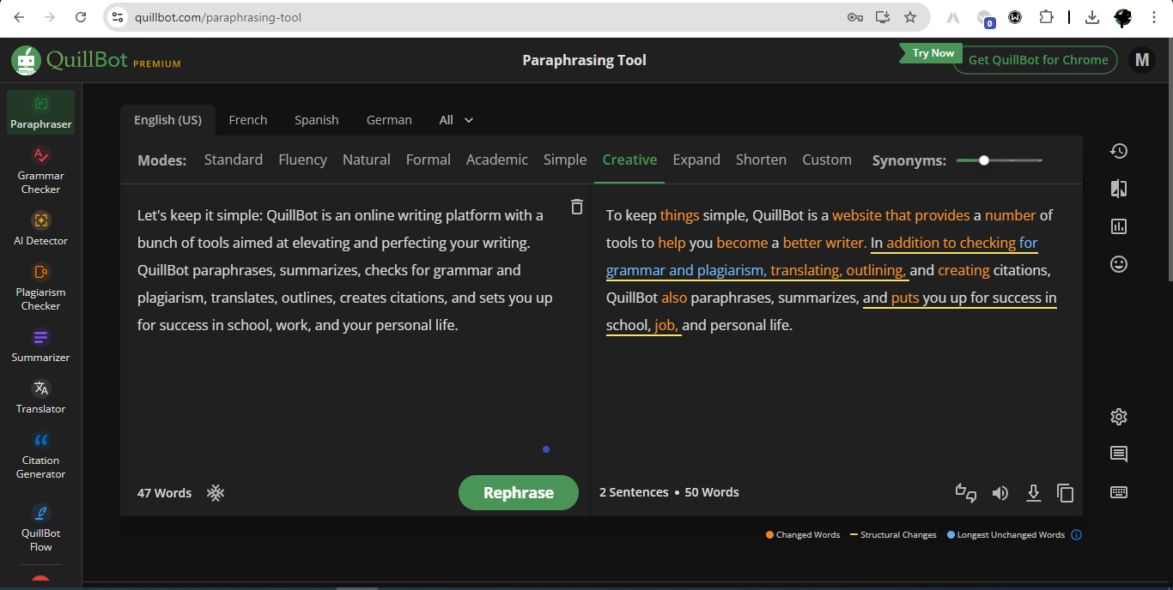Open the legend info icon
The image size is (1173, 590).
(1077, 535)
